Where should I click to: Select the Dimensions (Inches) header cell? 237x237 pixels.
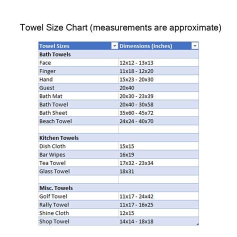158,46
